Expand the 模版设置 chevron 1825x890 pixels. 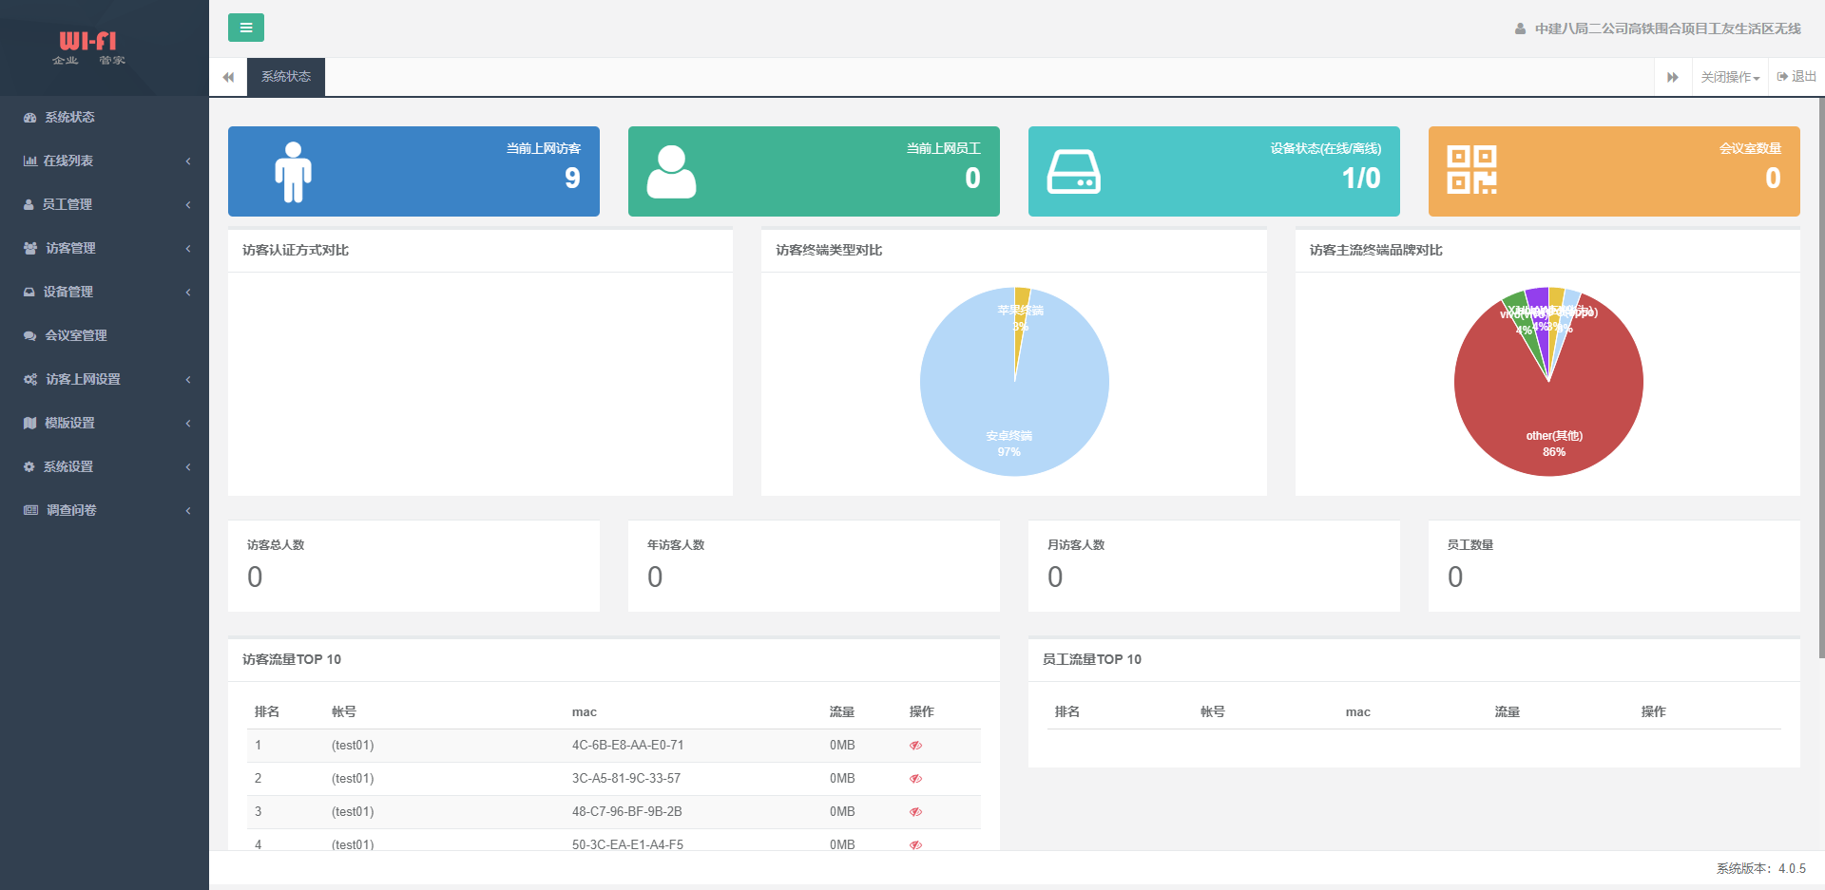188,424
